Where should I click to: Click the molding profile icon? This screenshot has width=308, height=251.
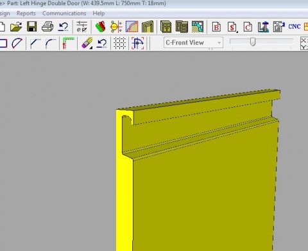click(x=132, y=27)
